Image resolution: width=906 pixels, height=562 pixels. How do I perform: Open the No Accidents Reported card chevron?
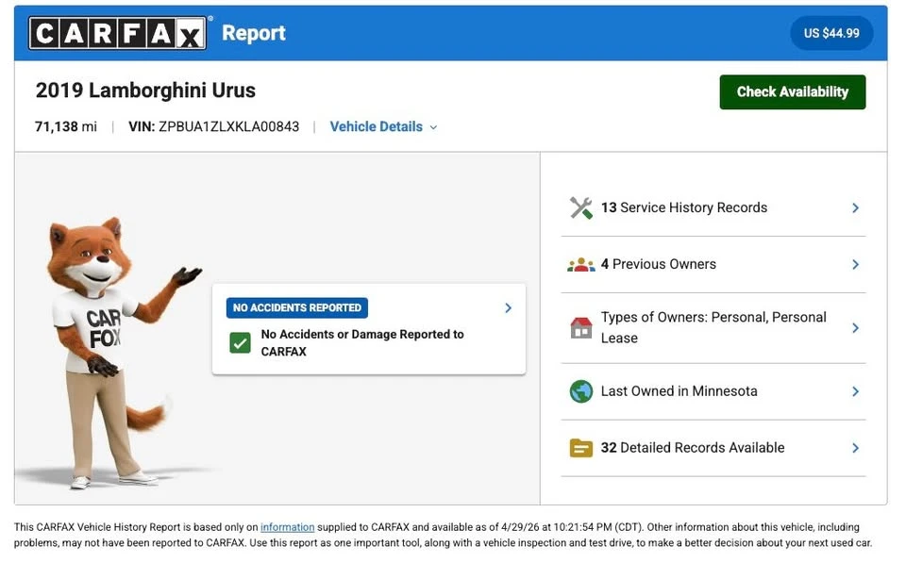coord(508,307)
